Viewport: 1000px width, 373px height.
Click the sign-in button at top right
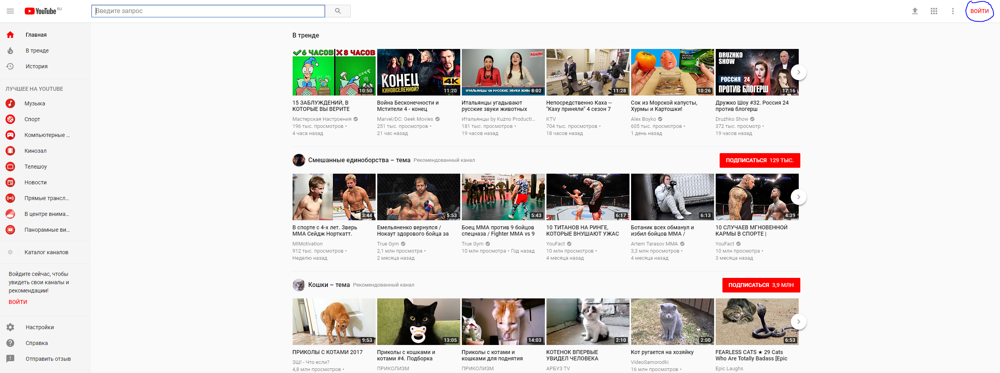click(979, 11)
